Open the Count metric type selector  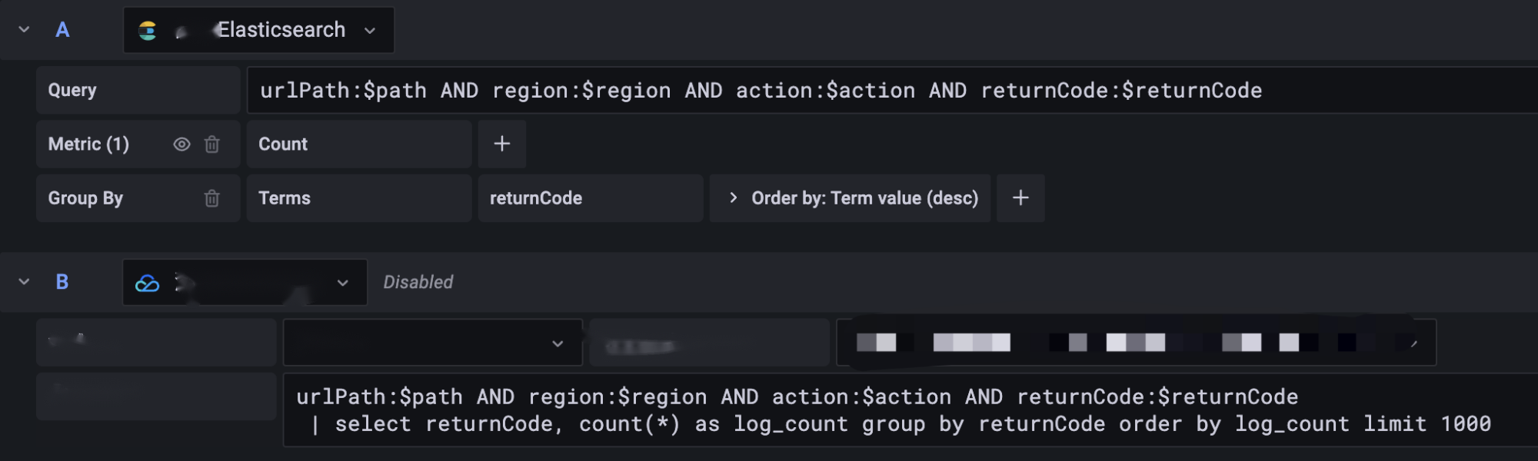[358, 144]
